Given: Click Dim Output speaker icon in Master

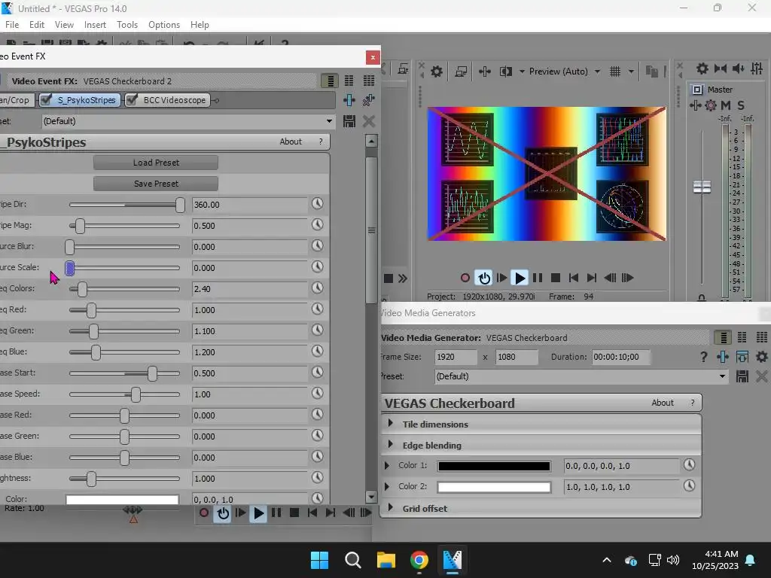Looking at the screenshot, I should coord(738,68).
